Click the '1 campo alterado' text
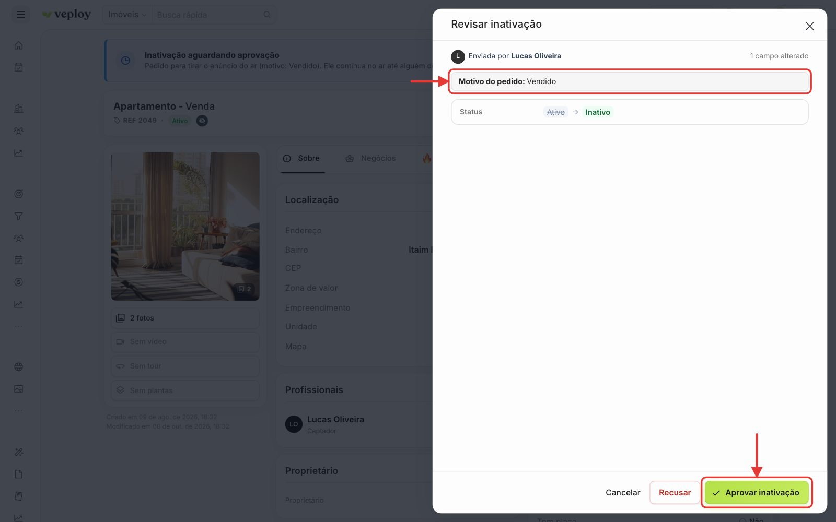Screen dimensions: 836x522 (779, 56)
